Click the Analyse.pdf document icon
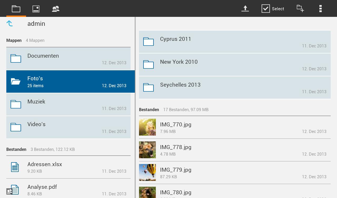Viewport: 337px width, 198px height. [x=15, y=190]
